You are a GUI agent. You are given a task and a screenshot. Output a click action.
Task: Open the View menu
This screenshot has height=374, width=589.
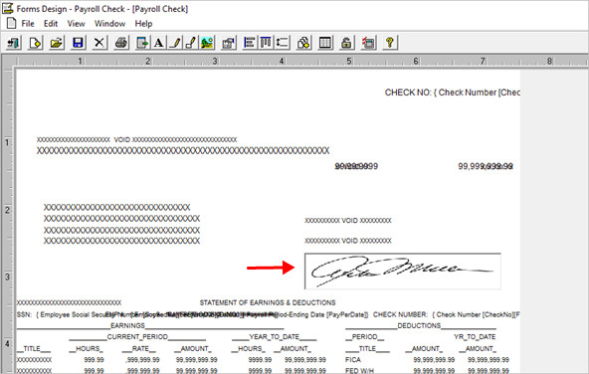tap(76, 24)
